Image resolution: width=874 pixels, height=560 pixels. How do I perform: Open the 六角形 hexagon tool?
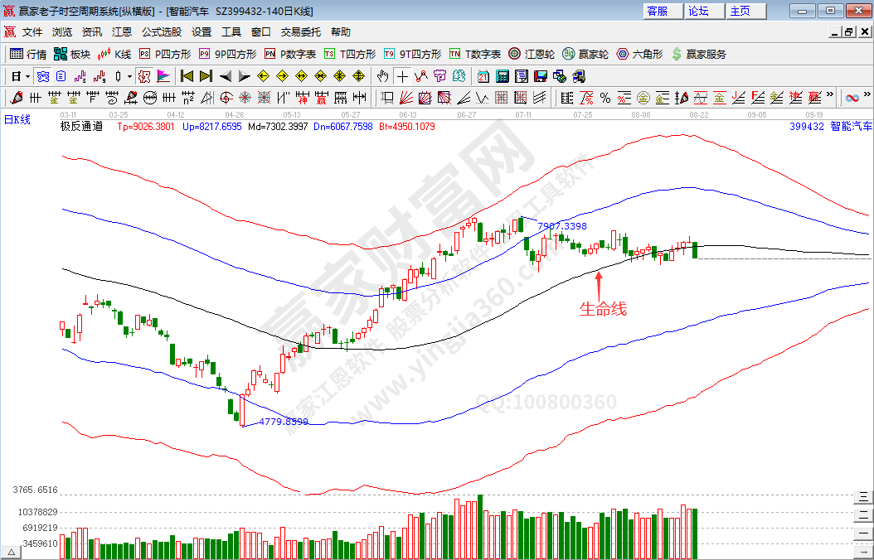(639, 54)
